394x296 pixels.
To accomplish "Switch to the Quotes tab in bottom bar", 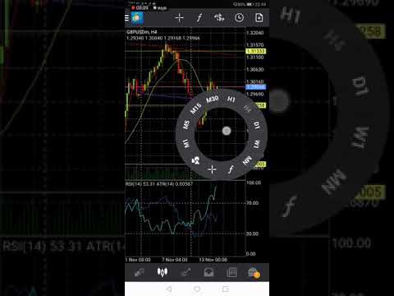I will 140,272.
